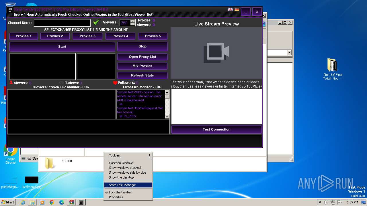Open Windows Media Player from the taskbar
Screen dimensions: 367x206
[42, 202]
